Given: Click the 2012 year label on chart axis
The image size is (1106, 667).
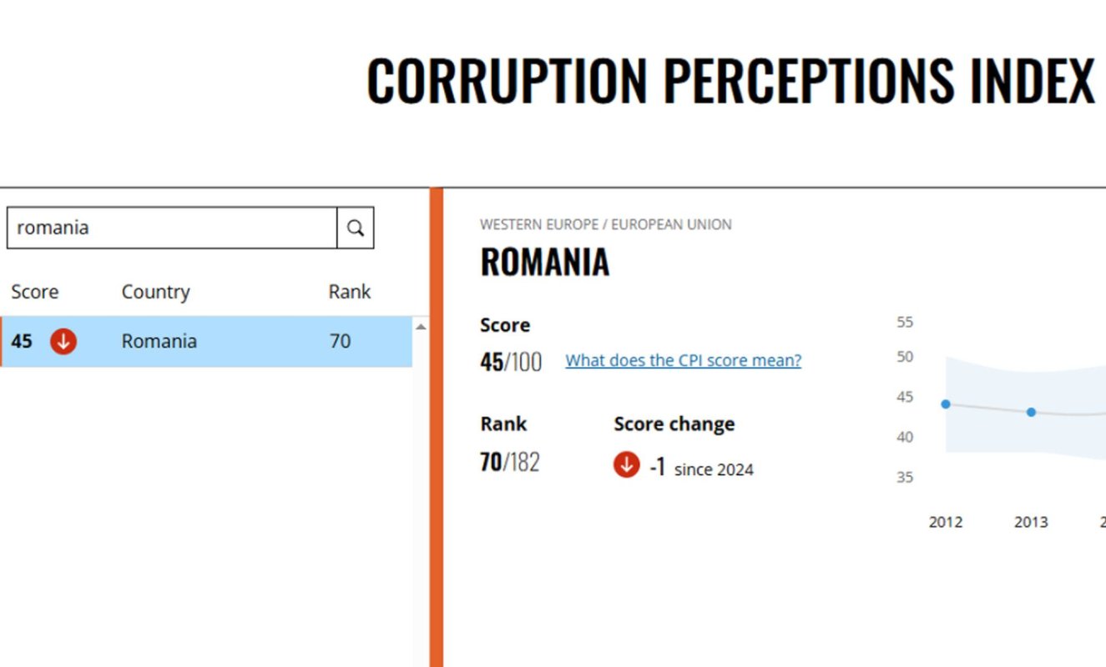Looking at the screenshot, I should pos(946,522).
